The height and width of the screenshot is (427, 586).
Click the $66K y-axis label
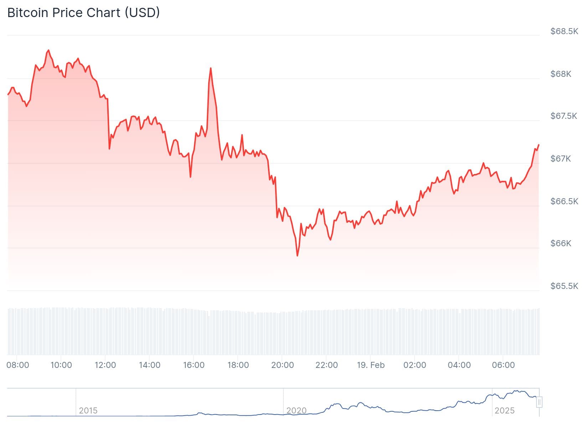click(x=561, y=243)
